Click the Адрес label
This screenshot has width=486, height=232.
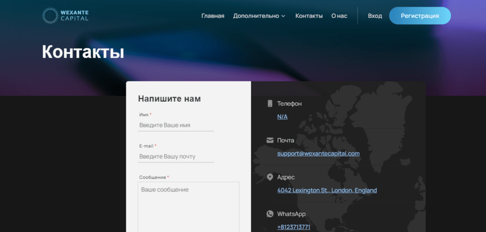[286, 177]
